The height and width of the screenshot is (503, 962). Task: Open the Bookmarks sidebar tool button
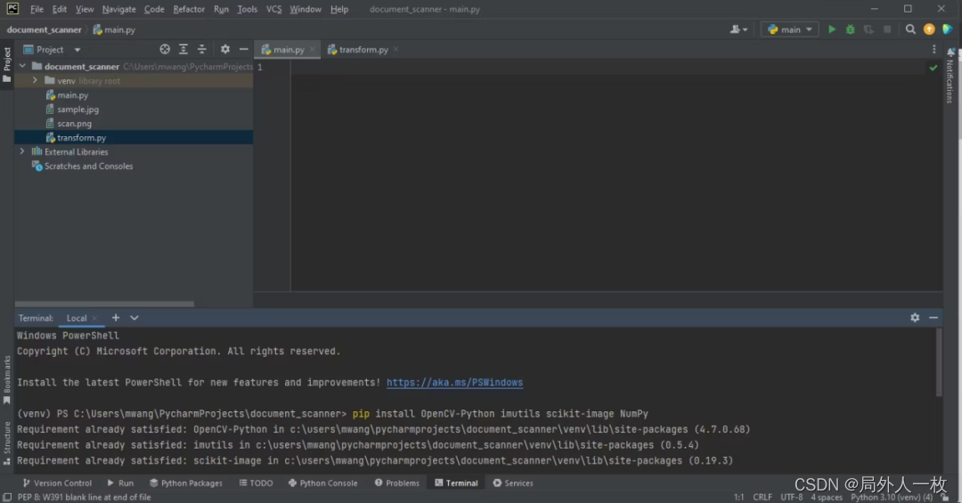7,380
